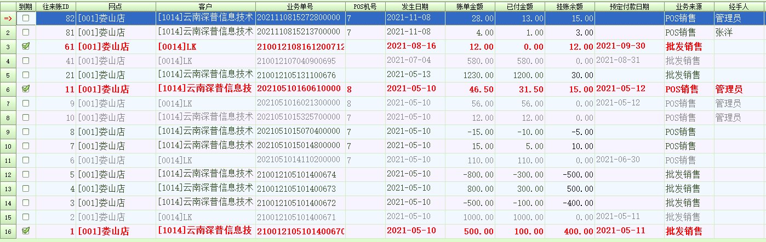Viewport: 766px width, 242px height.
Task: Select the 2021-09-30 scheduled payment date cell
Action: coord(630,46)
